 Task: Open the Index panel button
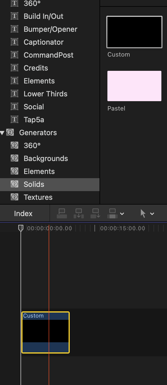click(23, 214)
